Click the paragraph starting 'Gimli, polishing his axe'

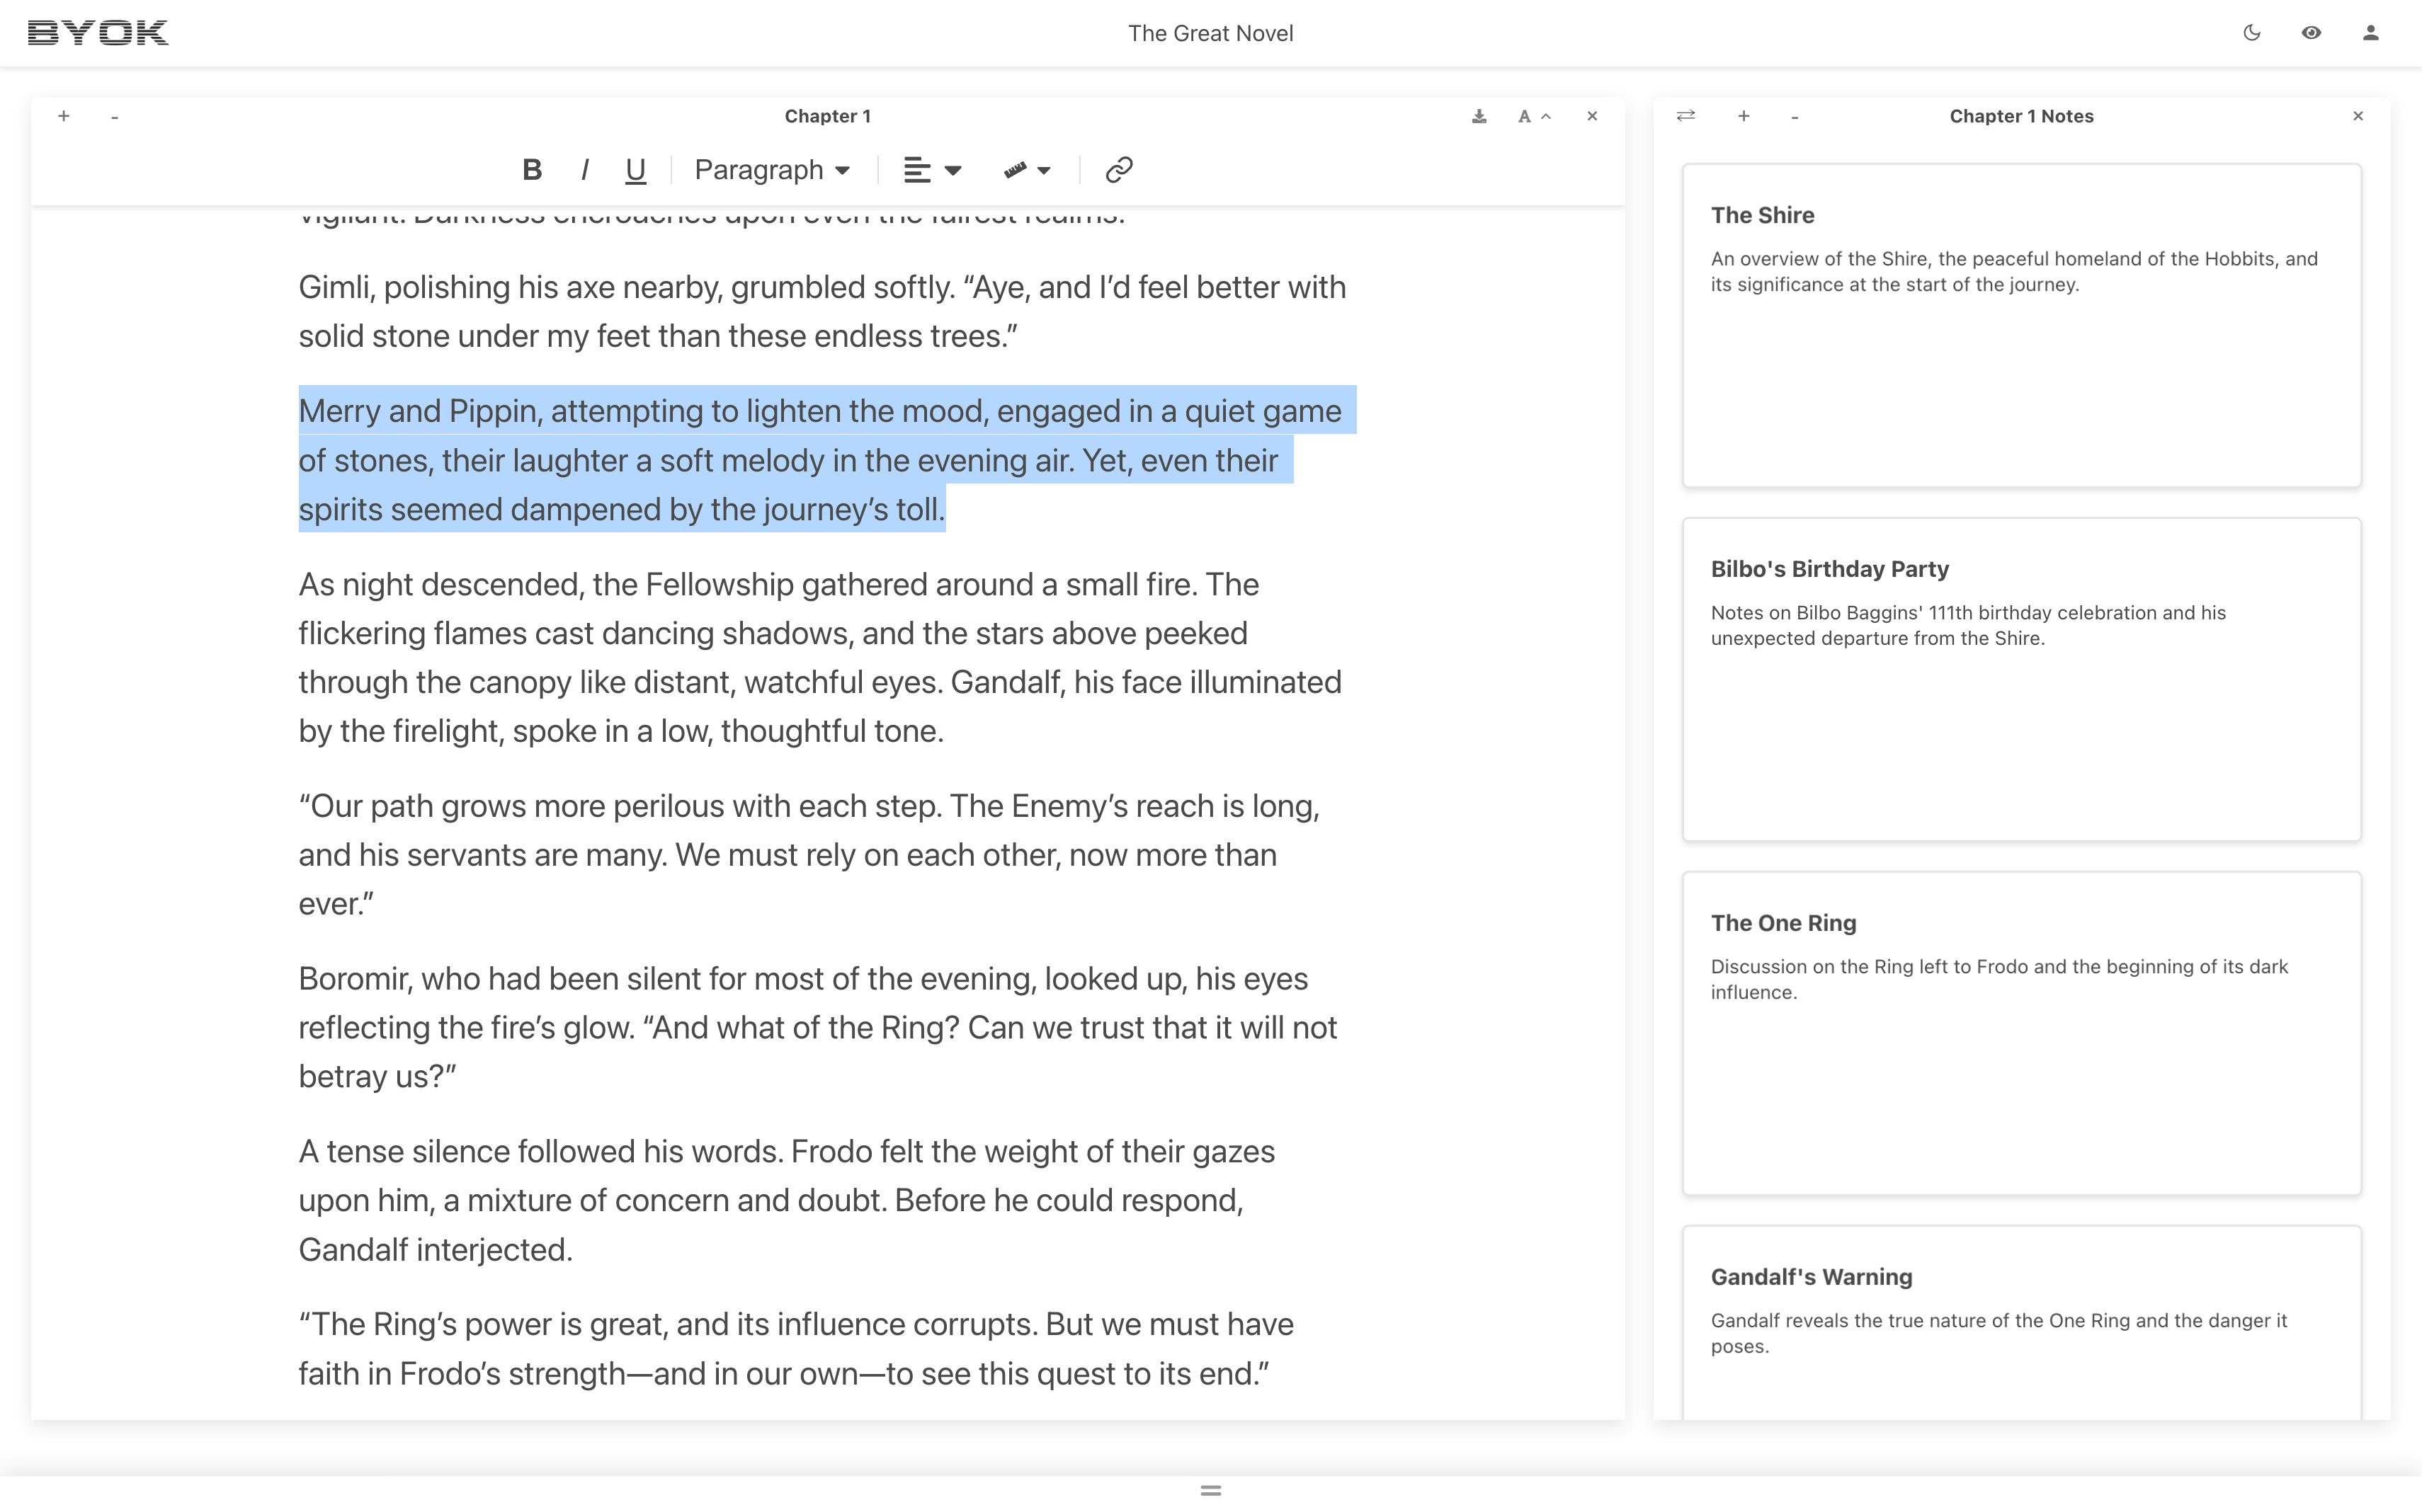tap(822, 311)
